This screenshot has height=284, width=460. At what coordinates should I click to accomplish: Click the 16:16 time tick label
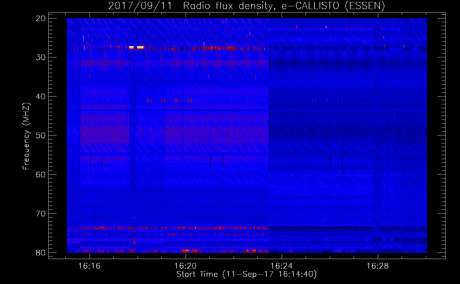90,266
